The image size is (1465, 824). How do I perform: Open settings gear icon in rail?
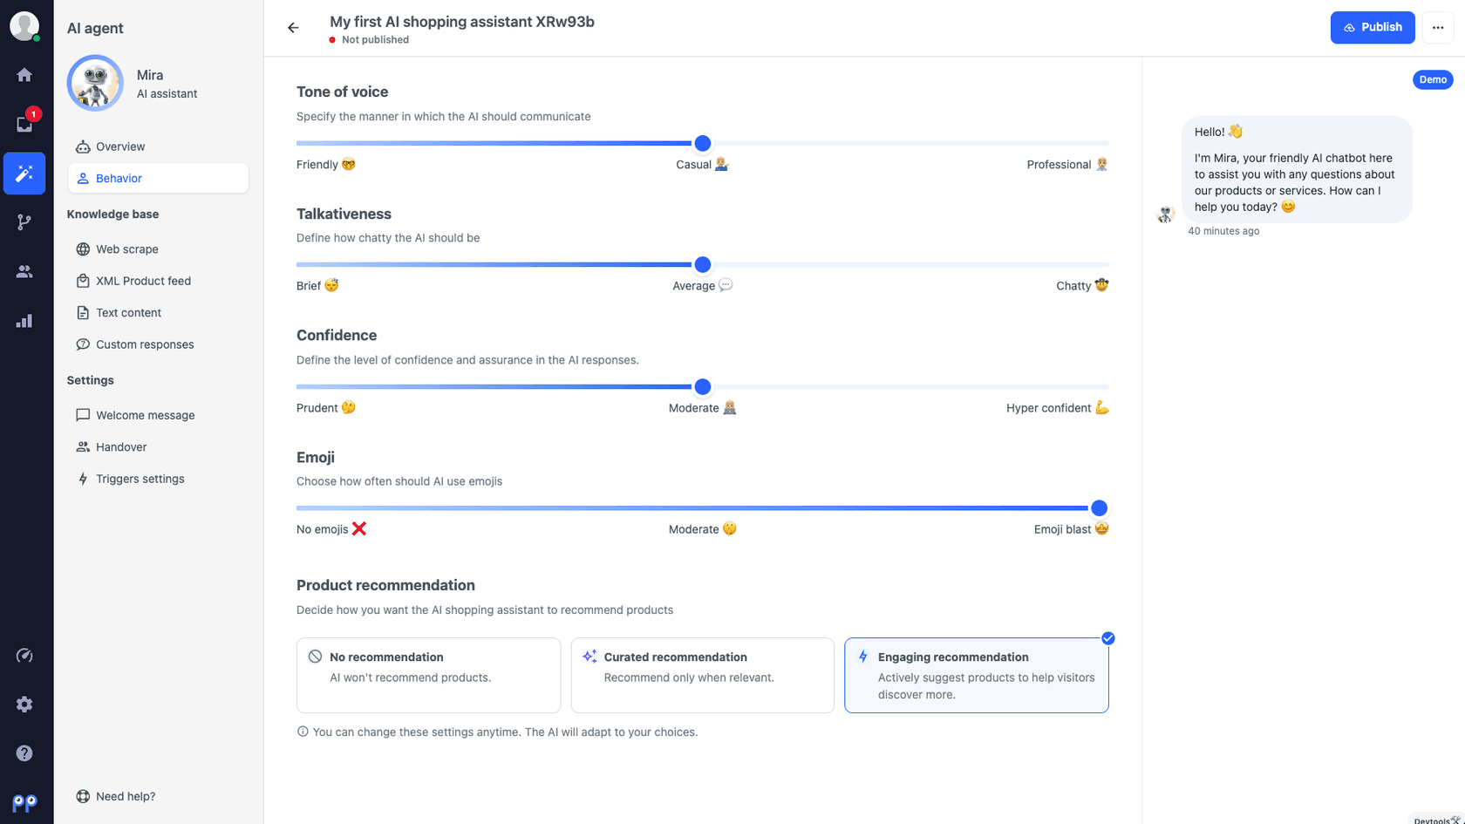click(x=24, y=705)
